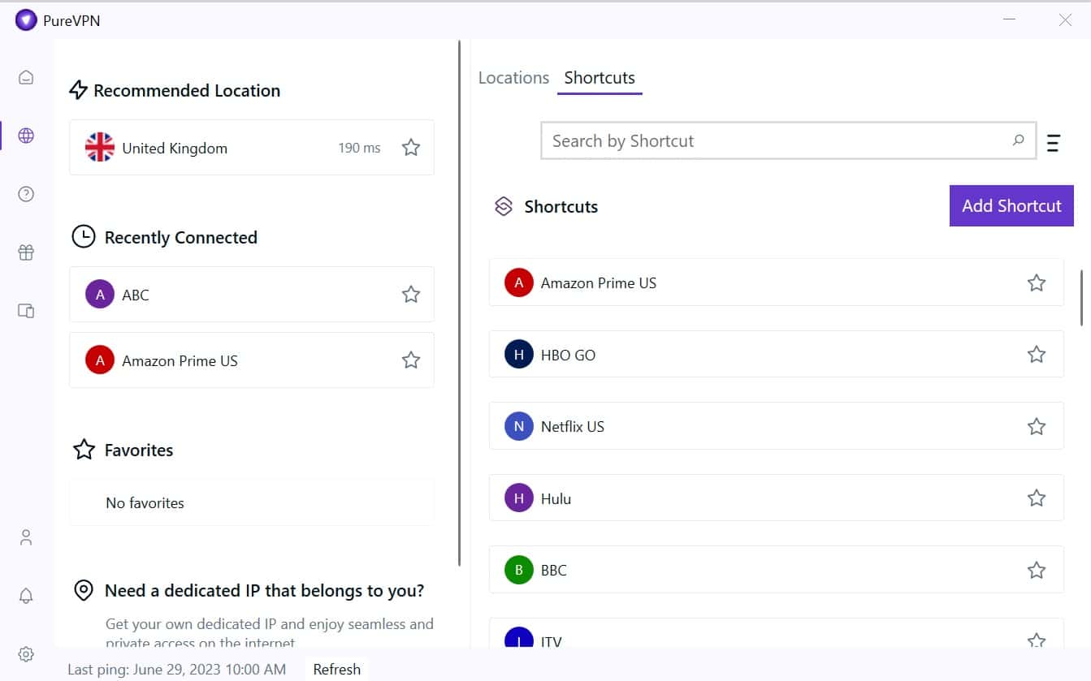Click the Refresh ping button

[336, 670]
